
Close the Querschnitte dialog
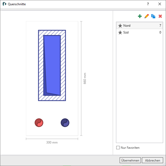pyautogui.click(x=160, y=4)
